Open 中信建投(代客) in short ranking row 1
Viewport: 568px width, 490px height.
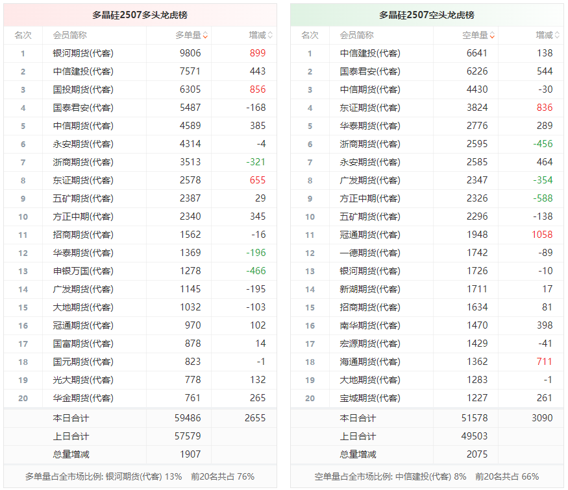pyautogui.click(x=370, y=53)
